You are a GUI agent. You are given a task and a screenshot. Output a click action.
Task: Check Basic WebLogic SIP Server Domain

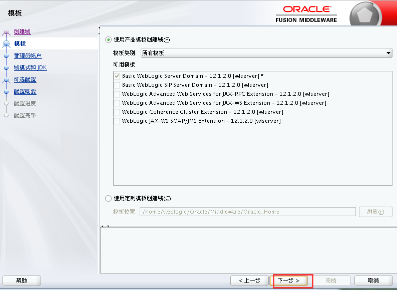pos(117,85)
